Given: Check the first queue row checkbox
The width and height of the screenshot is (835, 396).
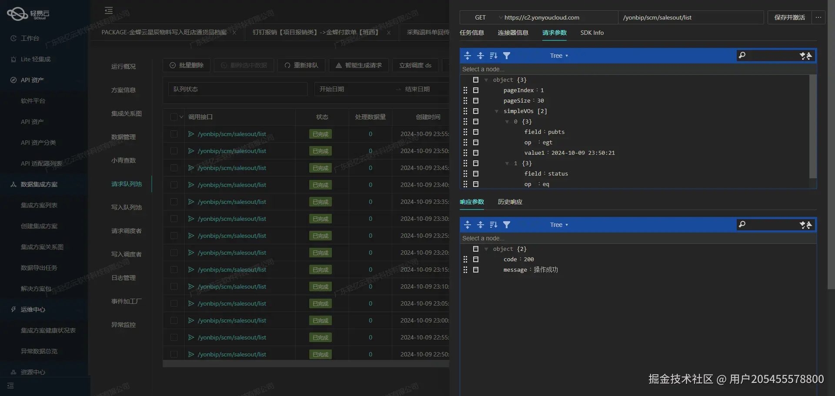Looking at the screenshot, I should [174, 134].
